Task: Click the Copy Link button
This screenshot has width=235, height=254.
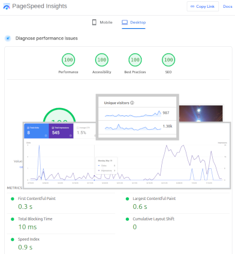Action: 203,7
